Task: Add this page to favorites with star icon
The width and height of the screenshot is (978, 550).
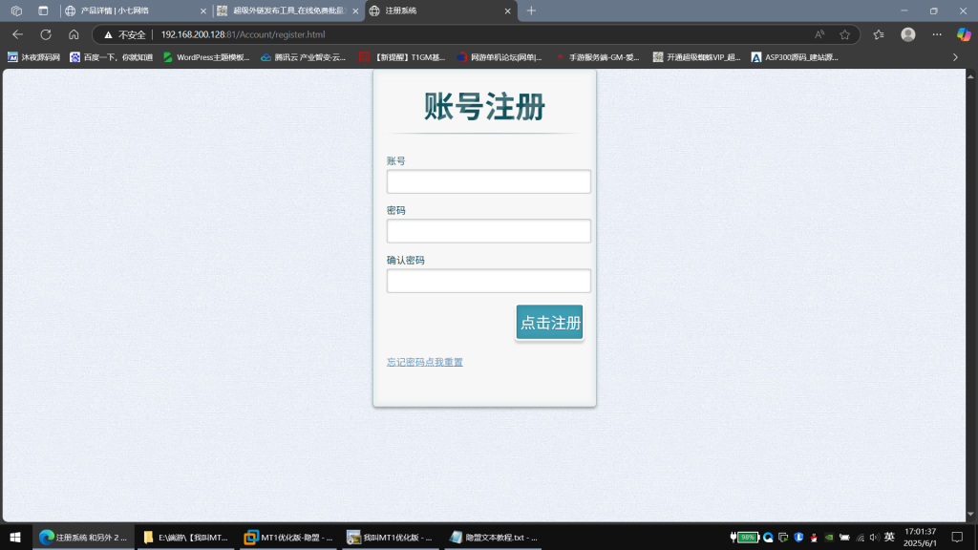Action: [846, 32]
